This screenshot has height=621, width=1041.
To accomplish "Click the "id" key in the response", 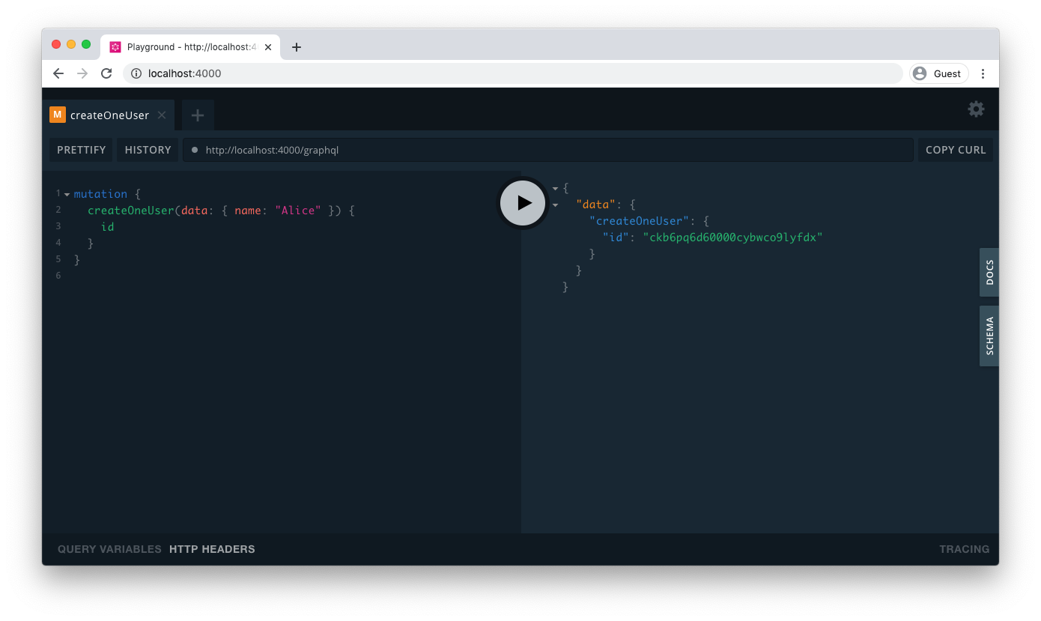I will pyautogui.click(x=616, y=237).
